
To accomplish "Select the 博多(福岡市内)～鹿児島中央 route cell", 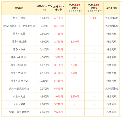I will tap(19, 26).
